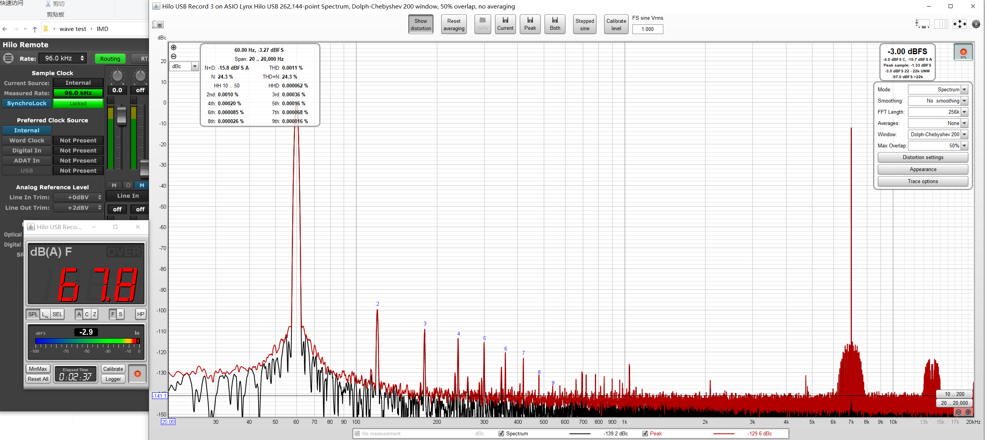This screenshot has height=440, width=985.
Task: Open Trace options
Action: (x=923, y=181)
